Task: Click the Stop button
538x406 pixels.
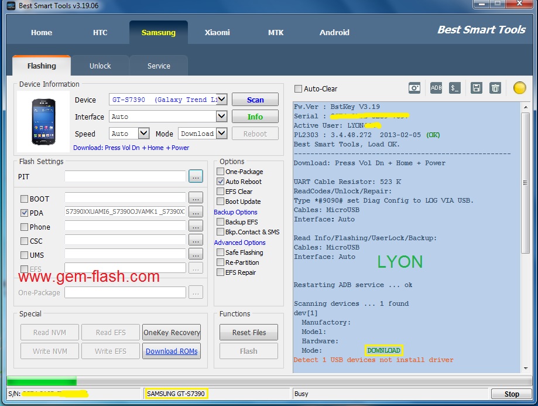Action: coord(512,394)
